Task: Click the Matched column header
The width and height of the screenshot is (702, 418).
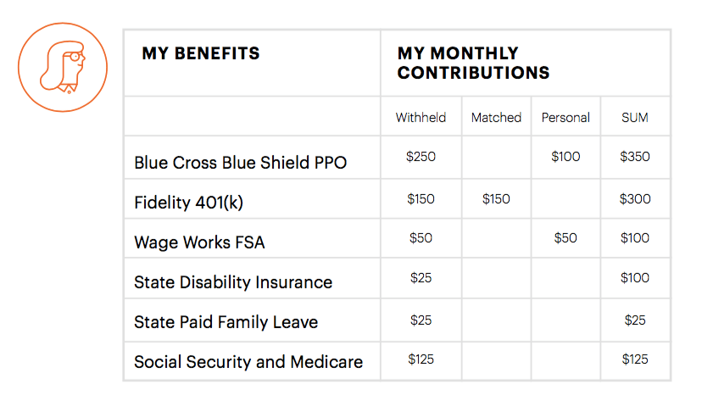Action: point(496,118)
